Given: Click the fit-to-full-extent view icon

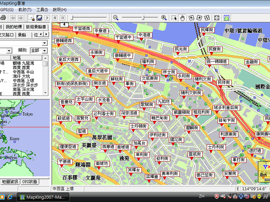Looking at the screenshot, I should pyautogui.click(x=216, y=18).
